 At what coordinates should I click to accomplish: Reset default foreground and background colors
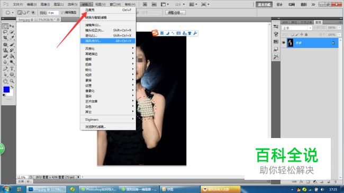(4, 95)
